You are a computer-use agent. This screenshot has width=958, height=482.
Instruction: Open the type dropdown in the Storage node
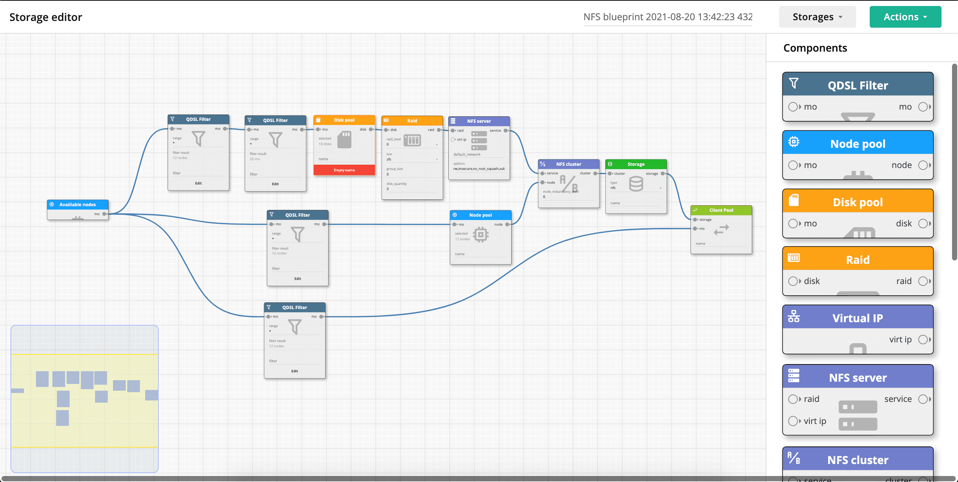(660, 188)
